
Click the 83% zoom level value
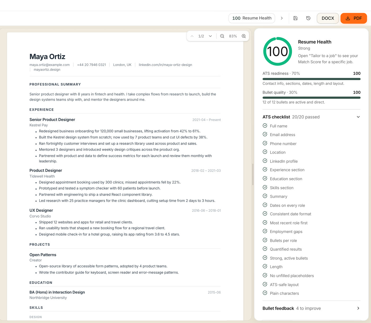[233, 36]
